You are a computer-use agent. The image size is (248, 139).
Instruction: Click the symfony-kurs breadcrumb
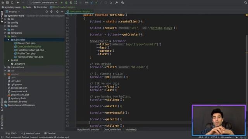11,7
